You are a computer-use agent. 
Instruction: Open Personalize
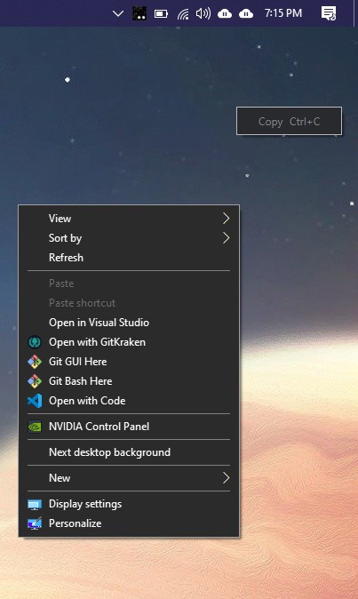(129, 523)
